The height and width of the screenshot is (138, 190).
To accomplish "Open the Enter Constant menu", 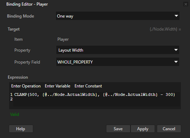I will click(88, 86).
